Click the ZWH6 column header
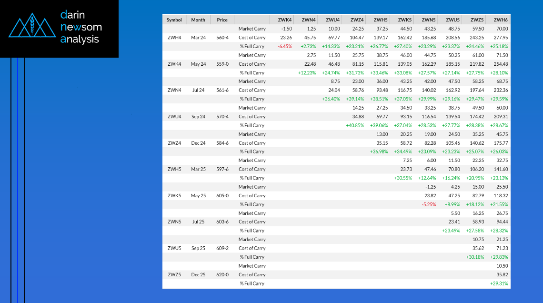 [500, 20]
